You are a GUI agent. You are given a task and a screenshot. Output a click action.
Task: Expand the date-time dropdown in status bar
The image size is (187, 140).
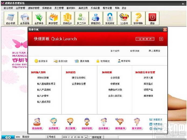click(x=86, y=137)
